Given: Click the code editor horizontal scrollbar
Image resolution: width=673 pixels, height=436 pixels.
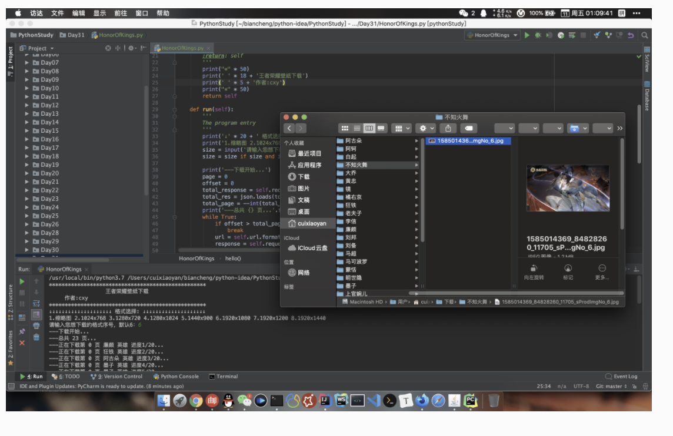Looking at the screenshot, I should 229,250.
